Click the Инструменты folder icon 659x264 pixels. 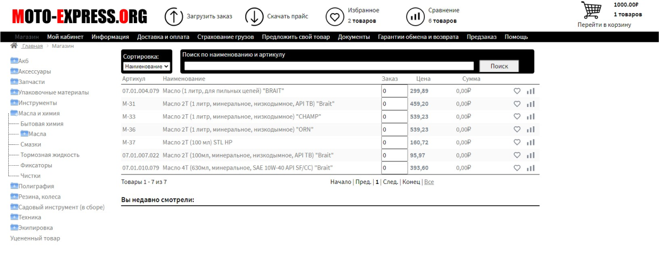point(14,102)
